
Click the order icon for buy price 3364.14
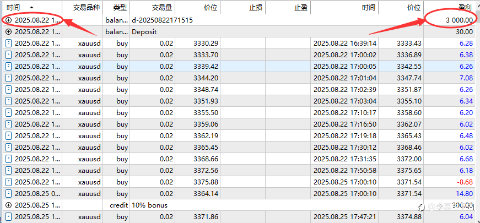tap(8, 193)
